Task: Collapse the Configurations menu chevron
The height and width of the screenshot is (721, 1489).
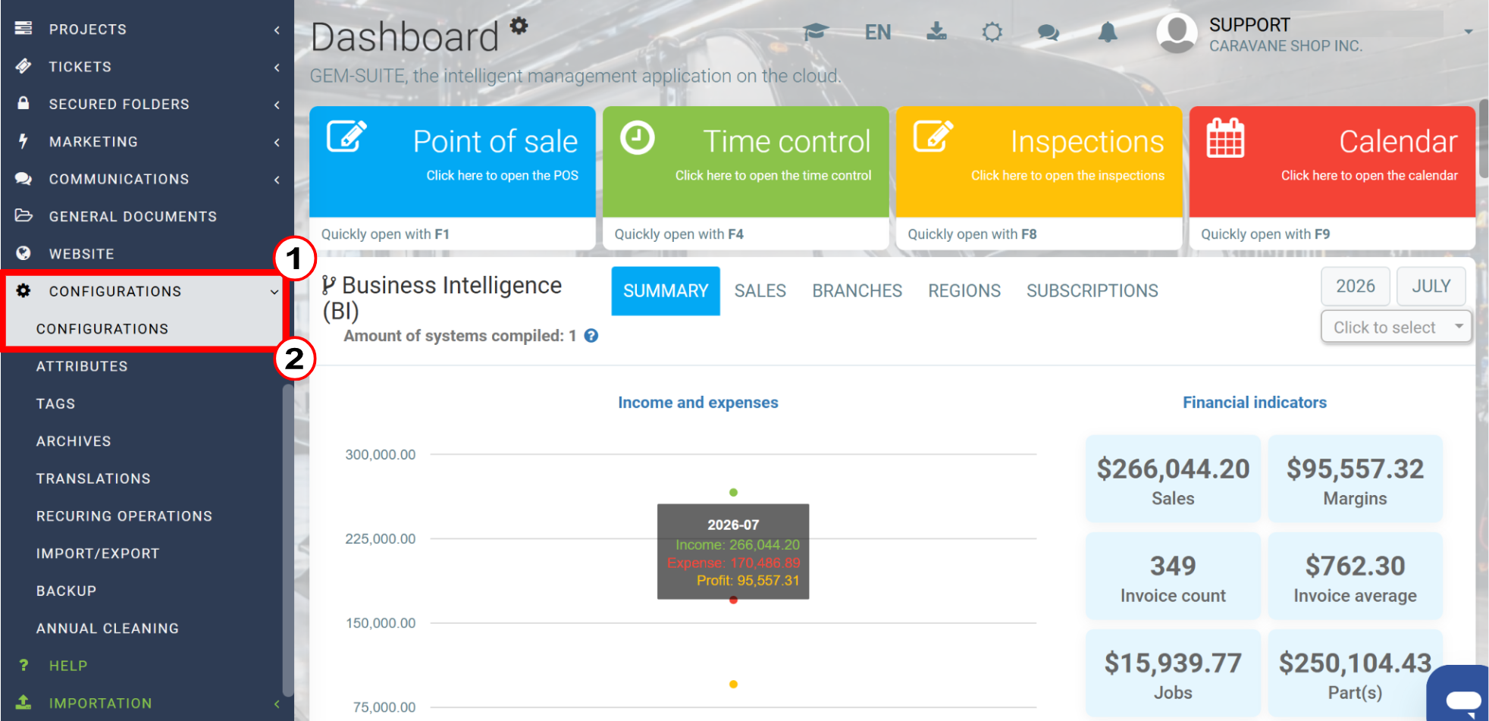Action: [274, 291]
